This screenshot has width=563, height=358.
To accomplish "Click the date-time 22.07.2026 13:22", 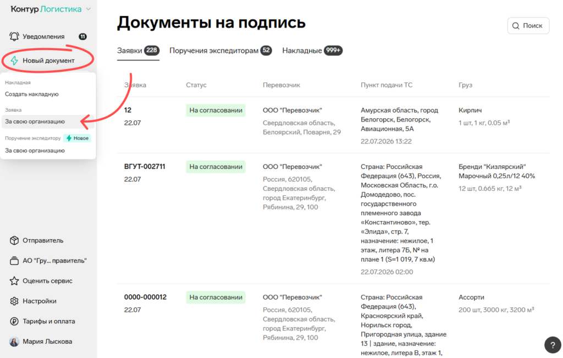I will click(386, 141).
